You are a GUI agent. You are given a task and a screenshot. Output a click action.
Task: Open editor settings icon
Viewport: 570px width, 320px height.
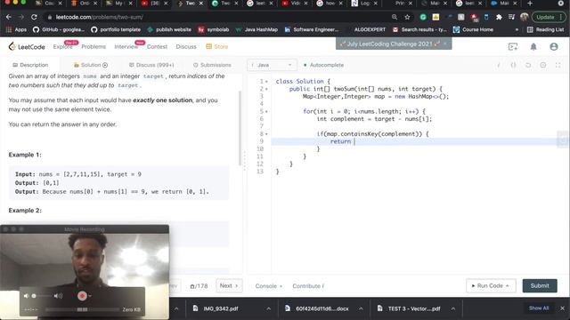[543, 65]
